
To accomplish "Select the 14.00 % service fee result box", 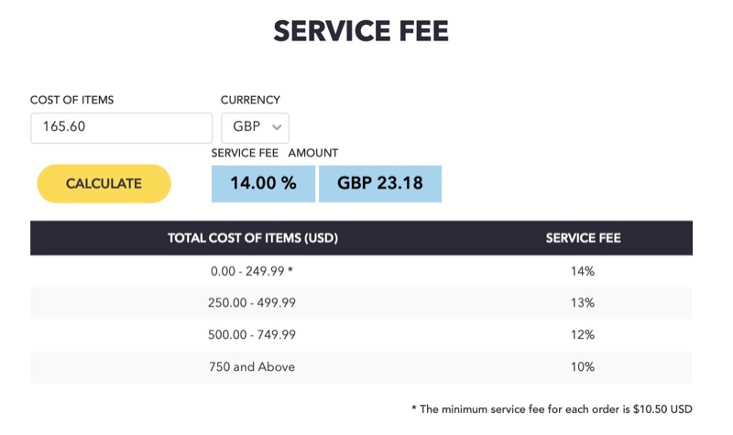I will coord(263,184).
